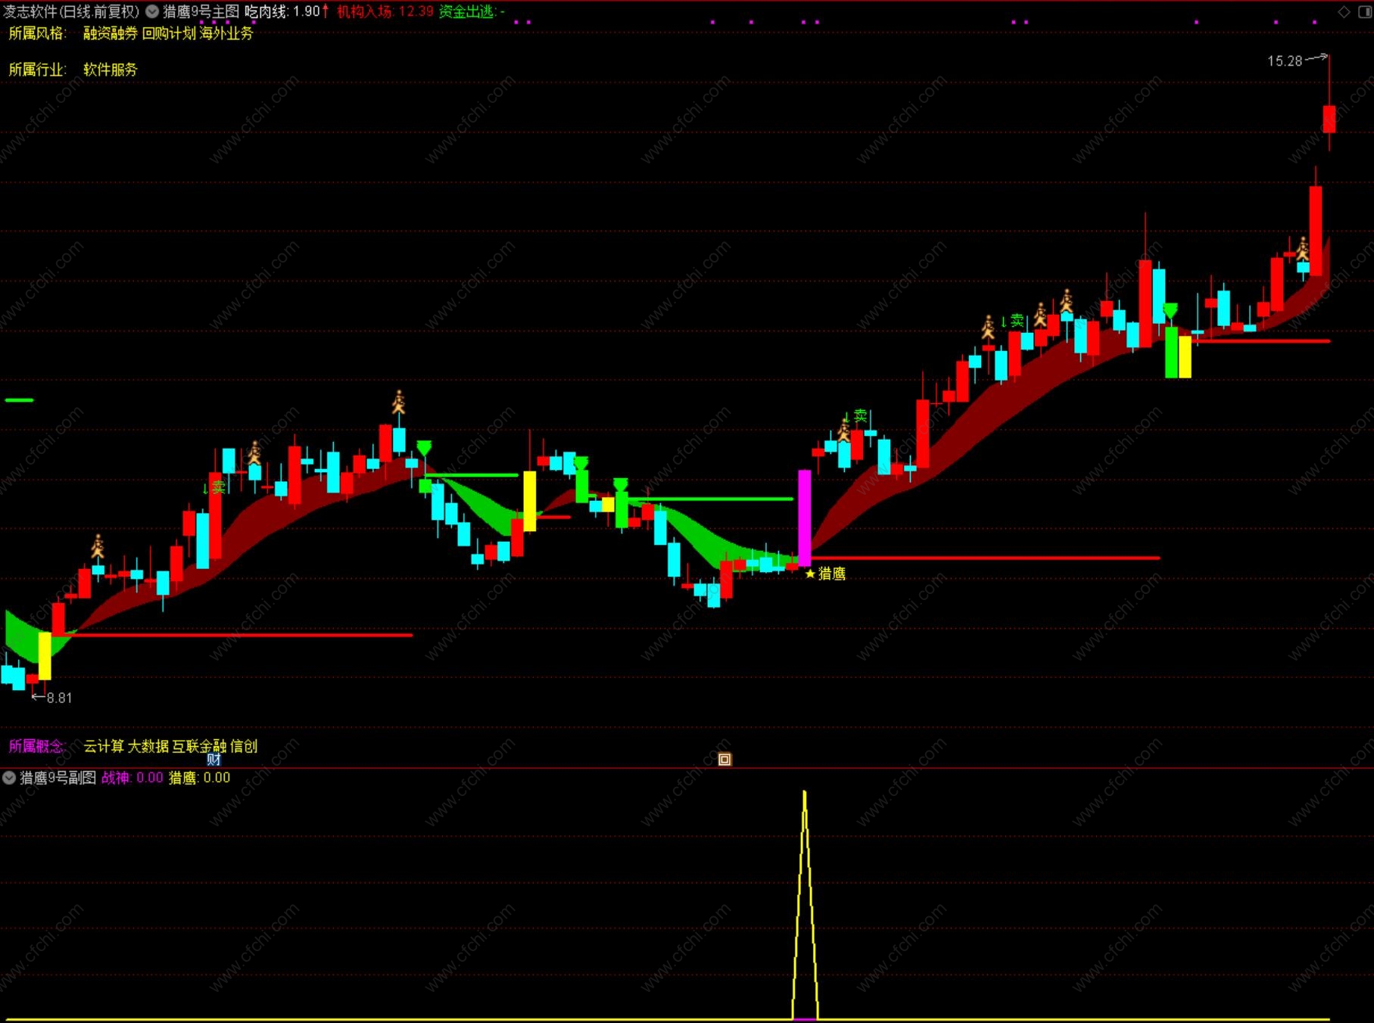The image size is (1374, 1023).
Task: Click the 财 financial marker icon
Action: tap(213, 759)
